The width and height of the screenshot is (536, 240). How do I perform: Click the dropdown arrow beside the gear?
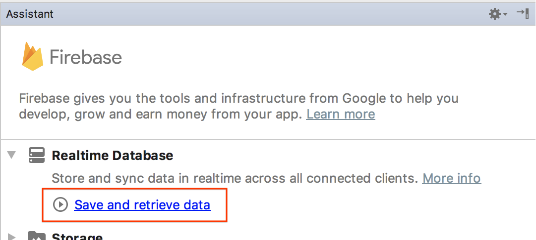tap(505, 14)
